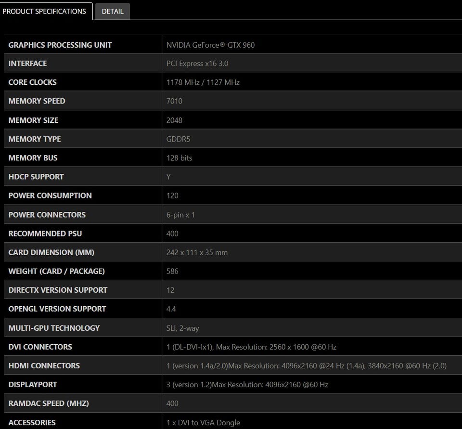Click the Memory Bus label

click(x=33, y=158)
